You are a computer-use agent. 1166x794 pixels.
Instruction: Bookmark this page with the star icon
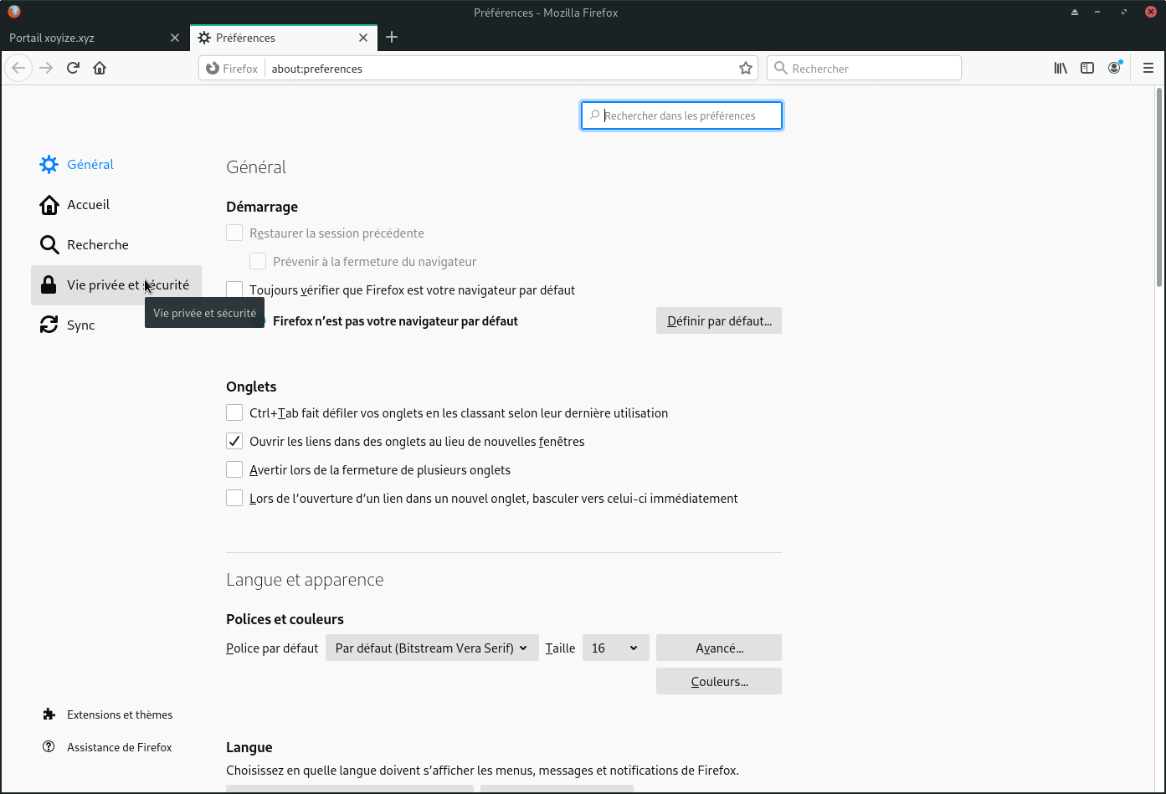[745, 69]
